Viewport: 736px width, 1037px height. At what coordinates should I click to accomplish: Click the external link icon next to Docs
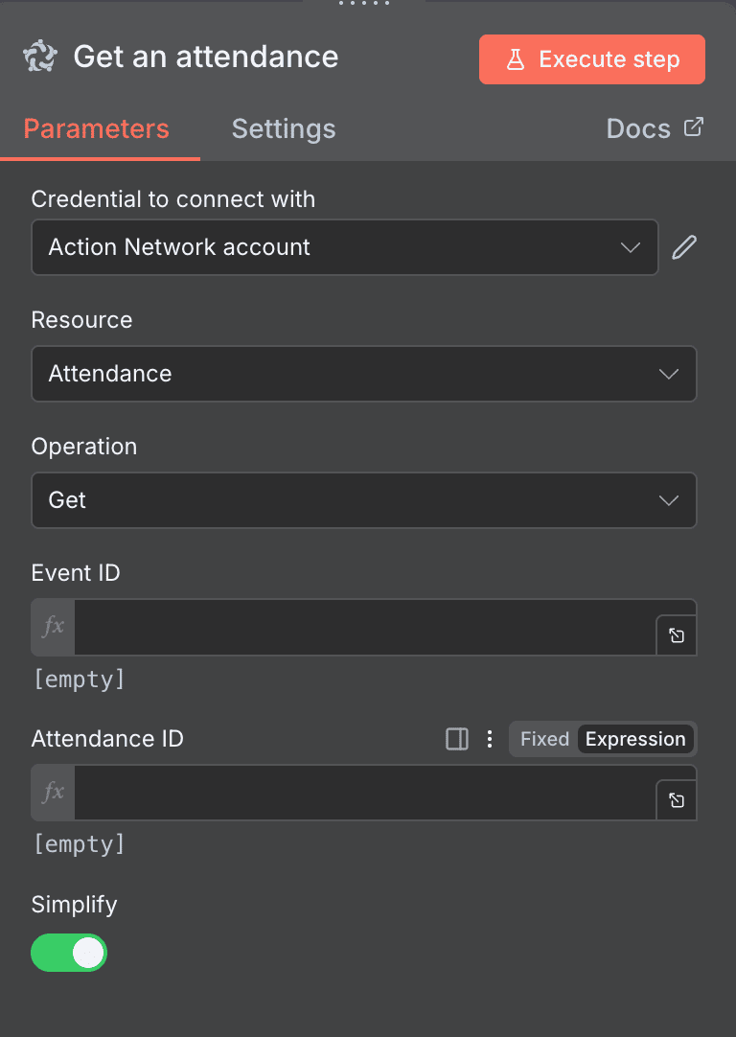coord(693,126)
